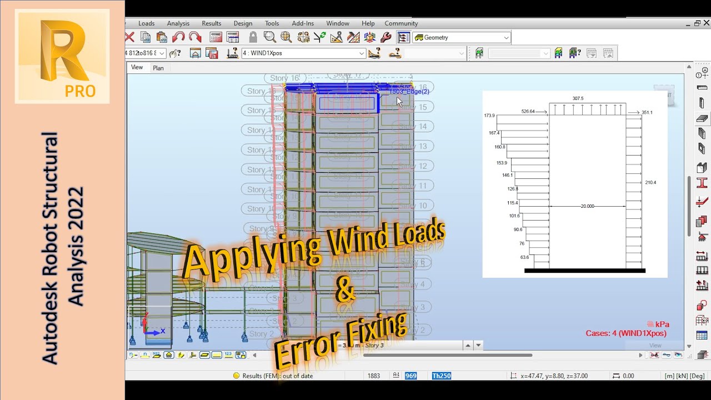Click the Th250 thickness status field
Screen dimensions: 711x400
[x=441, y=376]
